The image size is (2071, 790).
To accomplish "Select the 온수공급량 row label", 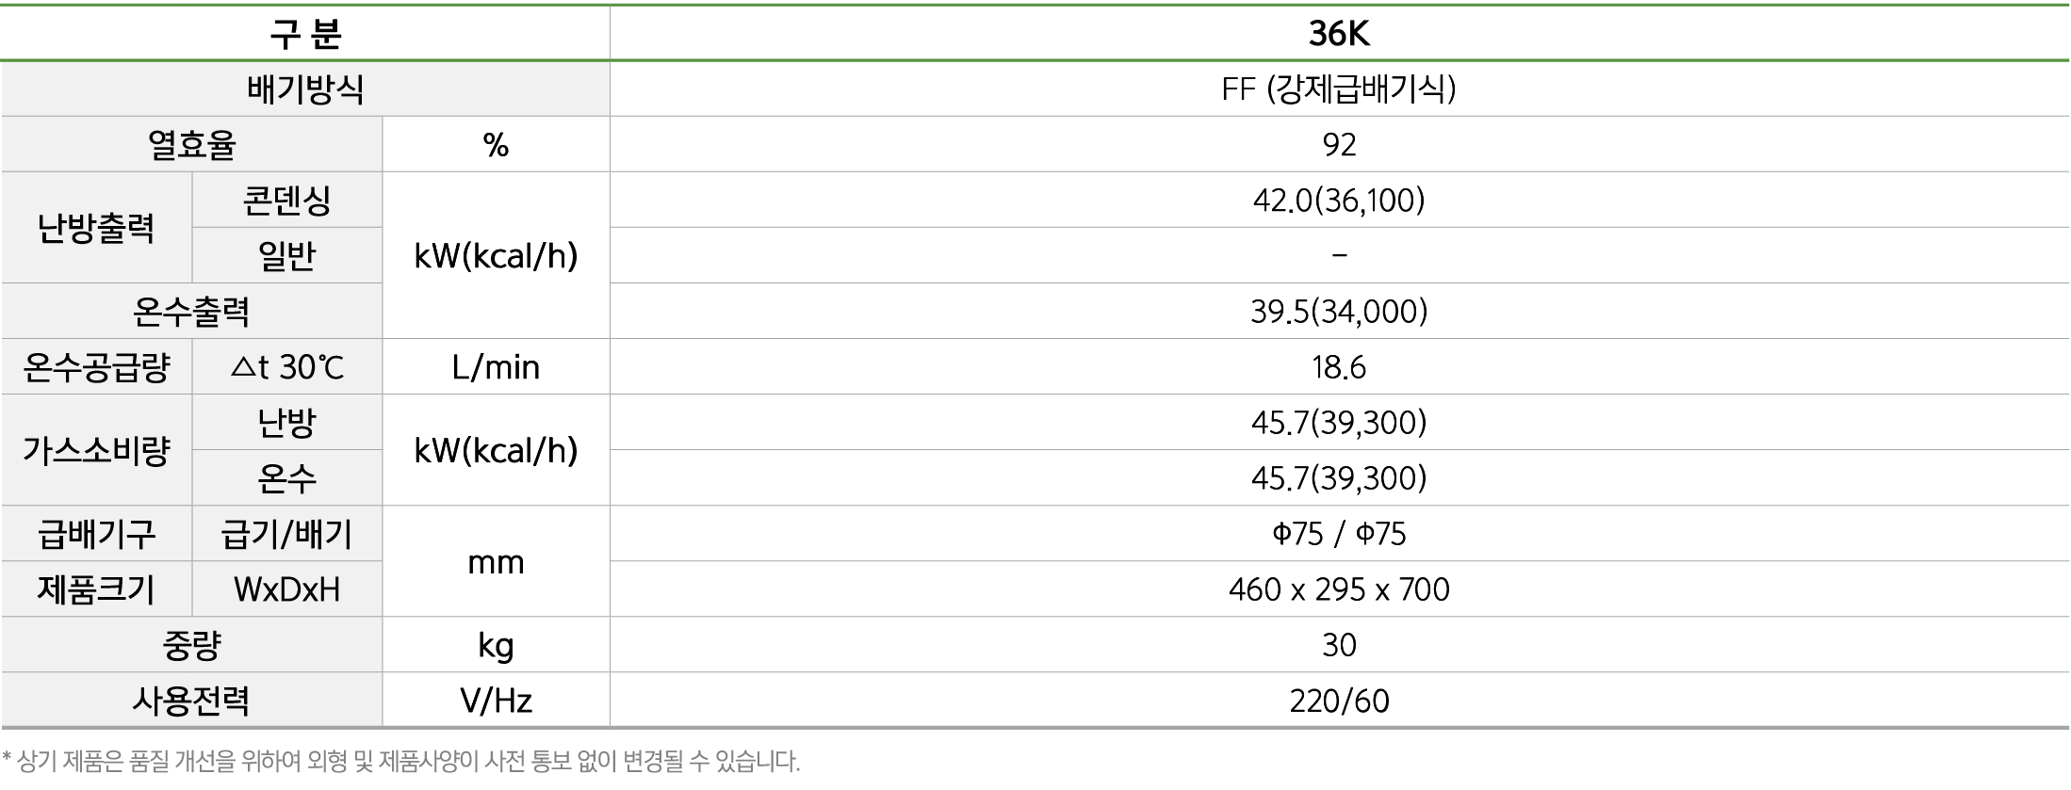I will [x=96, y=367].
